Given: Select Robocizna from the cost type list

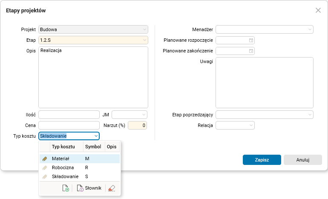Looking at the screenshot, I should [x=63, y=167].
